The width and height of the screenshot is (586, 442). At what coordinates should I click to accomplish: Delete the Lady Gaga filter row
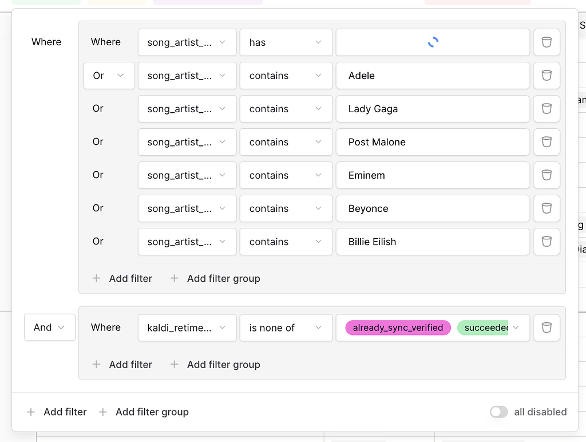click(547, 109)
